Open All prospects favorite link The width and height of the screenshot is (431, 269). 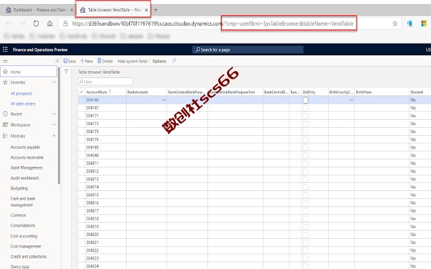[x=22, y=93]
